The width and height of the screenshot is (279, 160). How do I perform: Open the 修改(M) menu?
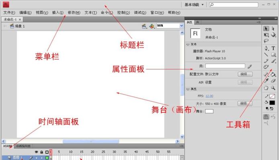click(x=74, y=12)
